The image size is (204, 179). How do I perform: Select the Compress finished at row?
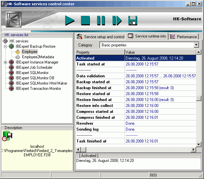tap(136, 117)
